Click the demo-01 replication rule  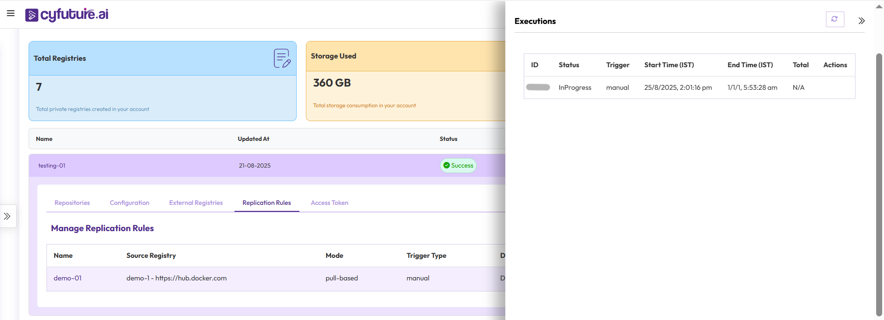[68, 278]
